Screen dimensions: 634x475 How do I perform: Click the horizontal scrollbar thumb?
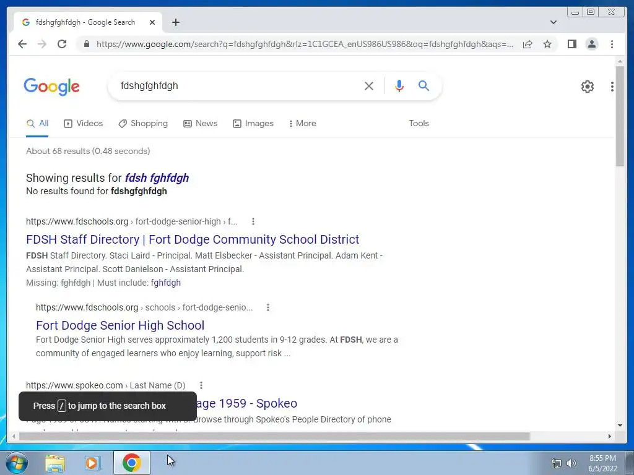pos(274,436)
